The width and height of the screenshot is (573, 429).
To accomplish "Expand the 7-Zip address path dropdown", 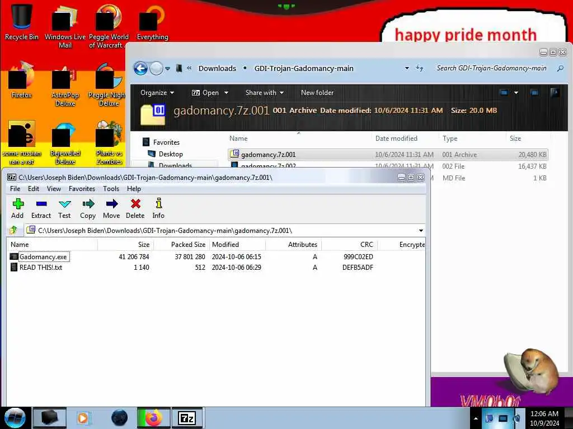I will (x=421, y=231).
